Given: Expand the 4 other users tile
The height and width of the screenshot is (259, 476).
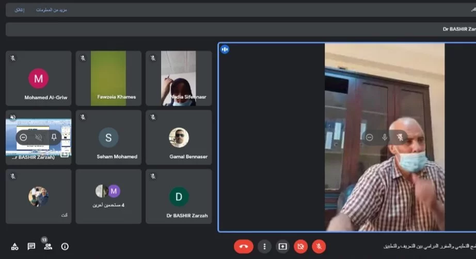Looking at the screenshot, I should pyautogui.click(x=108, y=196).
